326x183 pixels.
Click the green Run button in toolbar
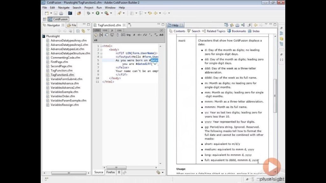tap(97, 13)
